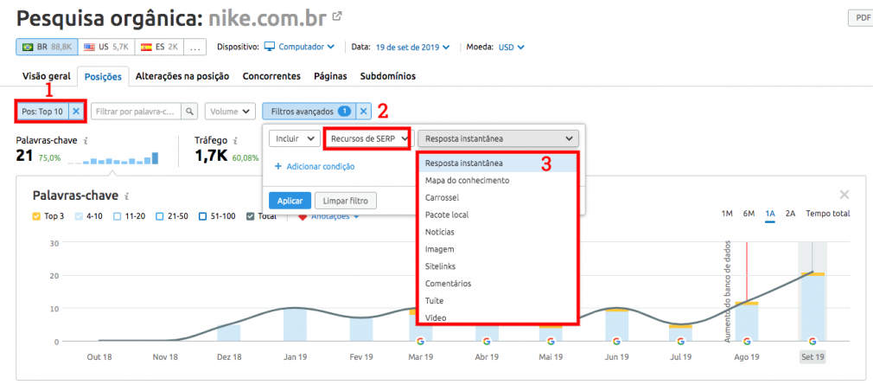The width and height of the screenshot is (873, 391).
Task: Click info icon next to Palavras-chave metric
Action: point(86,141)
